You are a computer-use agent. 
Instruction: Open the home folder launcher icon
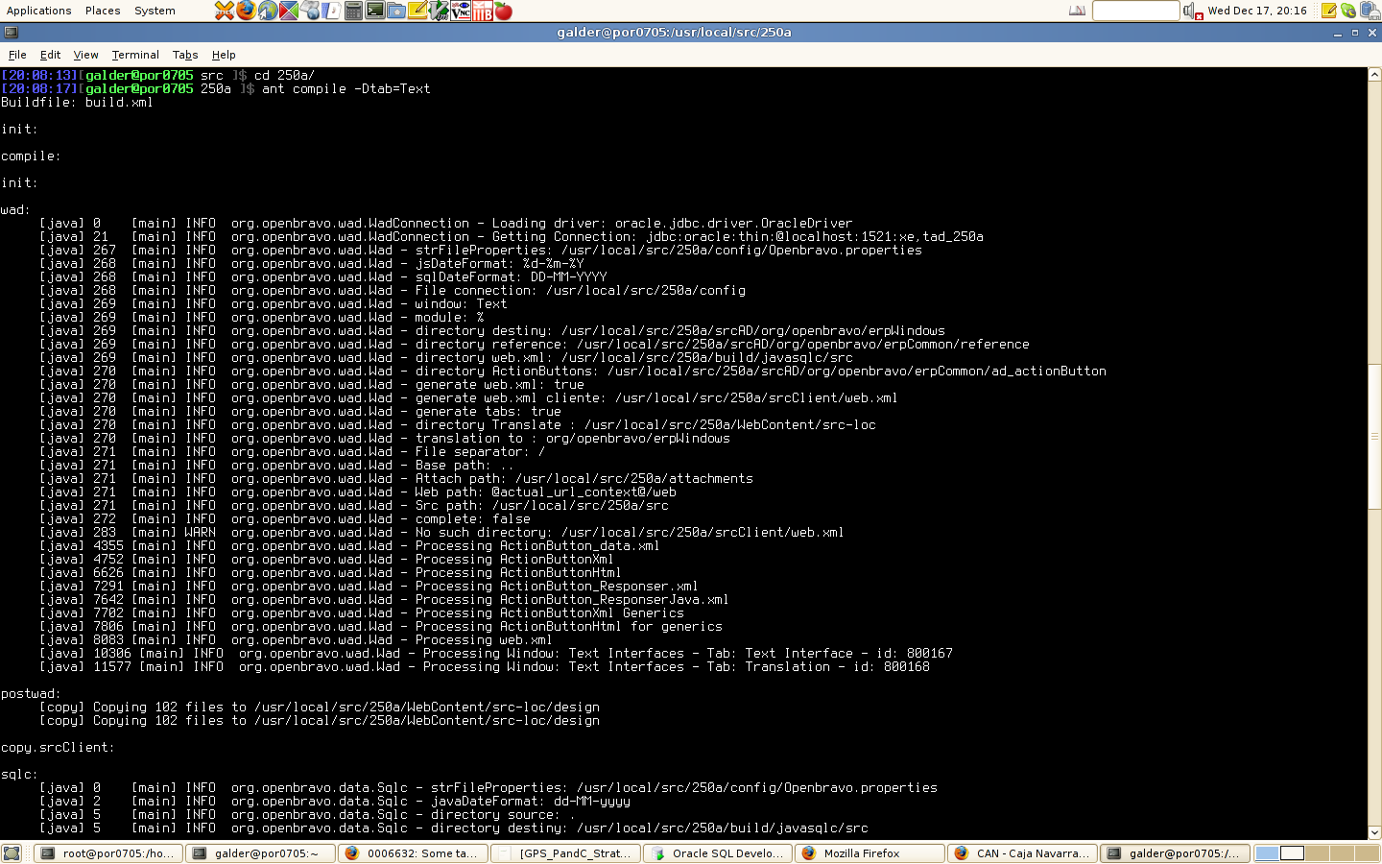[x=395, y=11]
